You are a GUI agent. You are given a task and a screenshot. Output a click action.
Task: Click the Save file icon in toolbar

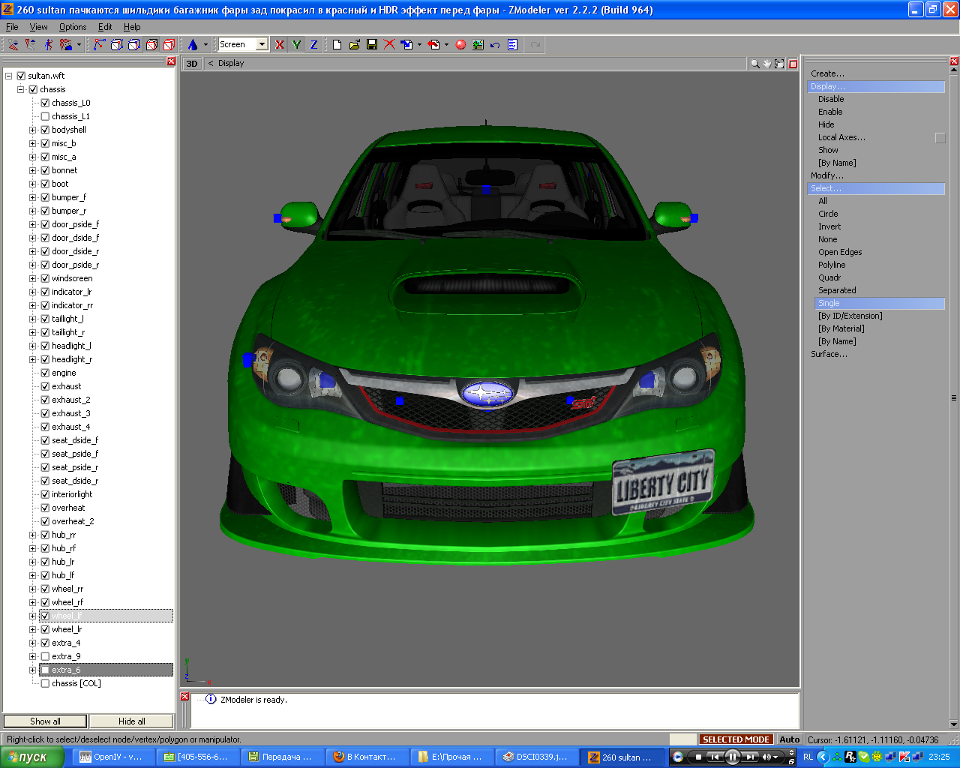pos(372,45)
